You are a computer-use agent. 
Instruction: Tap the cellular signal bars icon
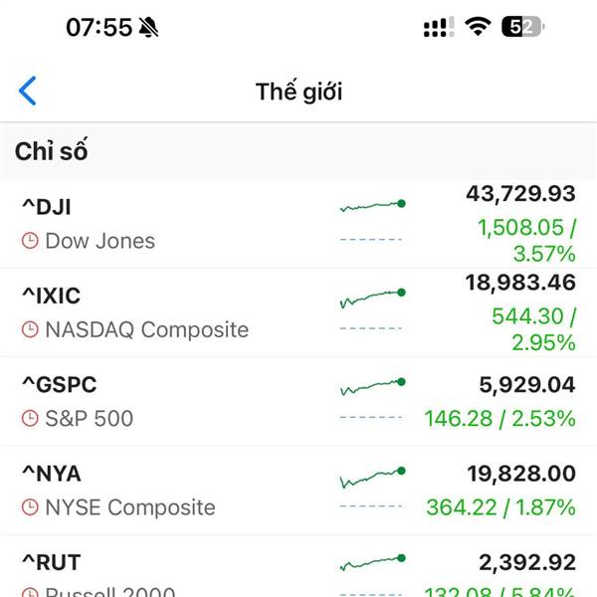coord(439,27)
